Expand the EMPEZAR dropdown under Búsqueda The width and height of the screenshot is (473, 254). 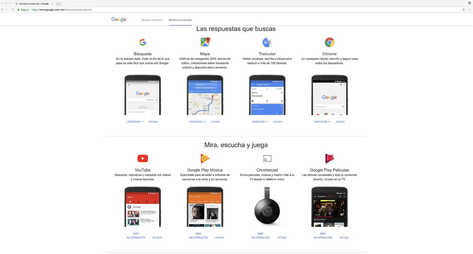click(x=135, y=122)
